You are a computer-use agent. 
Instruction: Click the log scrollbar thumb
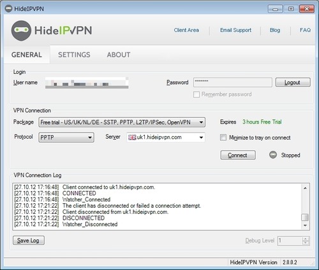coord(305,217)
